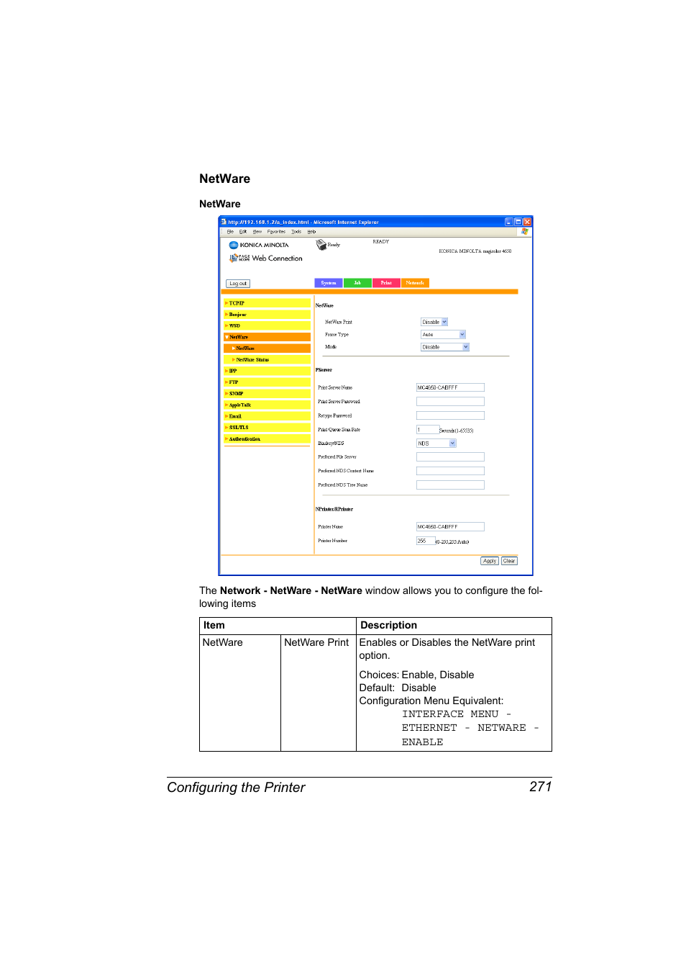This screenshot has width=686, height=972.
Task: Click the Windows flag icon in menu bar
Action: 524,231
